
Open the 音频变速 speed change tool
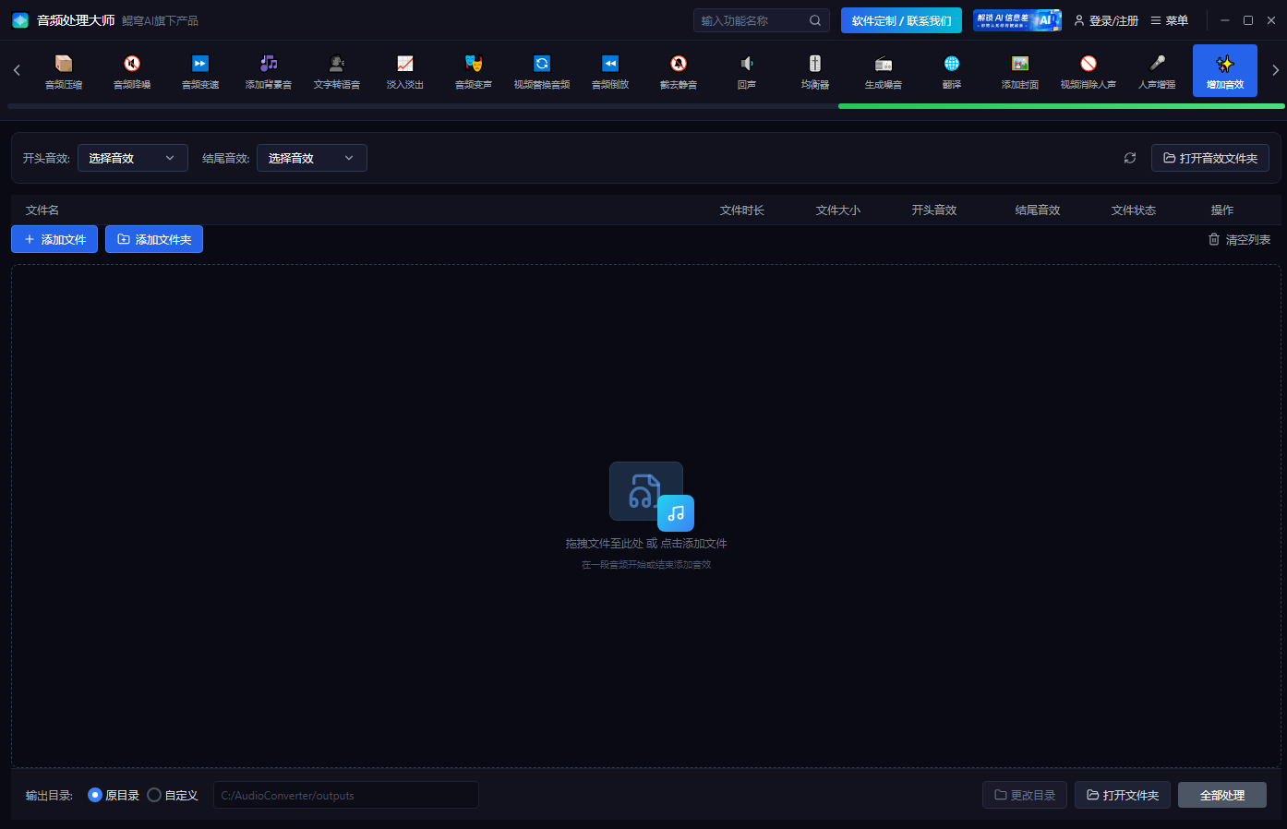click(199, 72)
